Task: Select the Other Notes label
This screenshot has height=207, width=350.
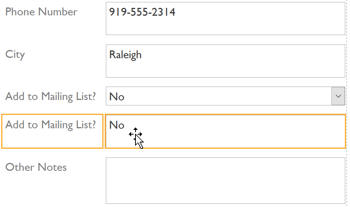Action: tap(36, 167)
